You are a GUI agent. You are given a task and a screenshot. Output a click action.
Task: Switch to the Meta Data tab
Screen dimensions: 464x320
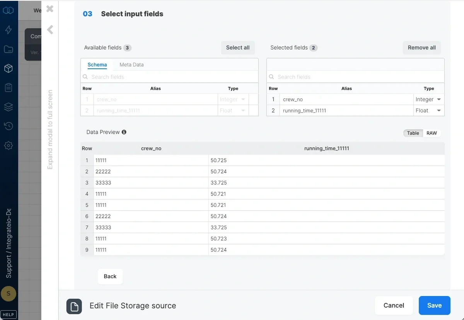tap(131, 65)
